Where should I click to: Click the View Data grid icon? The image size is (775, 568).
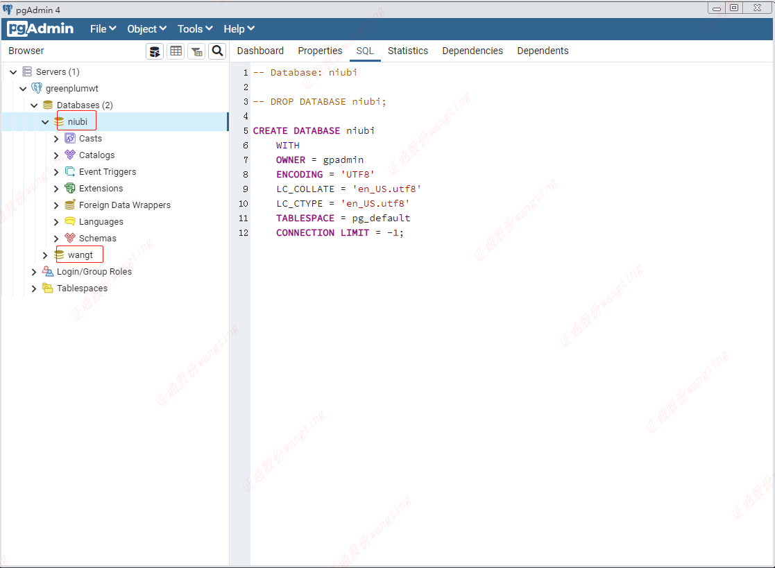click(176, 51)
